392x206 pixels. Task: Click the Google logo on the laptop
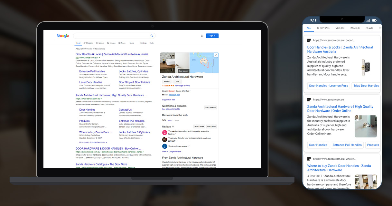coord(63,36)
